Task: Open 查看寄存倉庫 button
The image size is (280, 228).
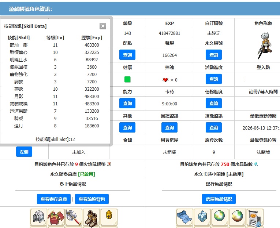Action: tap(54, 199)
